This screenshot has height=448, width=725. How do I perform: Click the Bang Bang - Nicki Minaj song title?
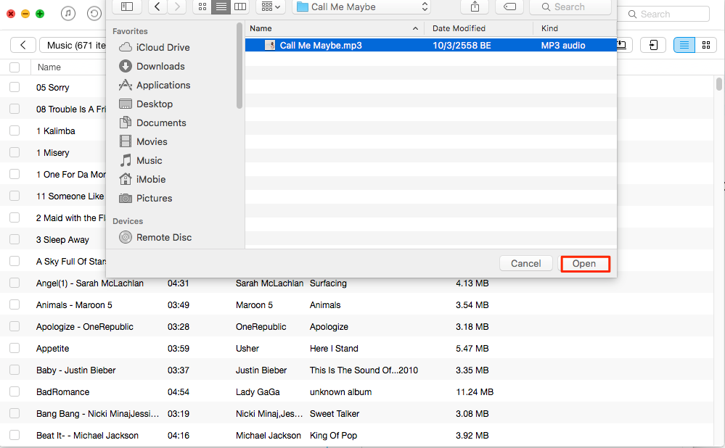(x=97, y=413)
